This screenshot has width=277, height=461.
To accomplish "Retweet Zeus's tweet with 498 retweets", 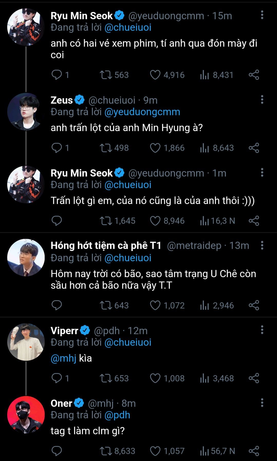I will click(106, 148).
